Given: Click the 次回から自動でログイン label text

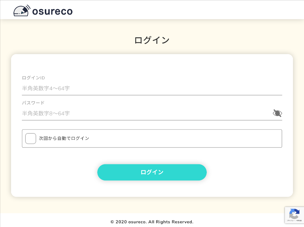Looking at the screenshot, I should [64, 139].
